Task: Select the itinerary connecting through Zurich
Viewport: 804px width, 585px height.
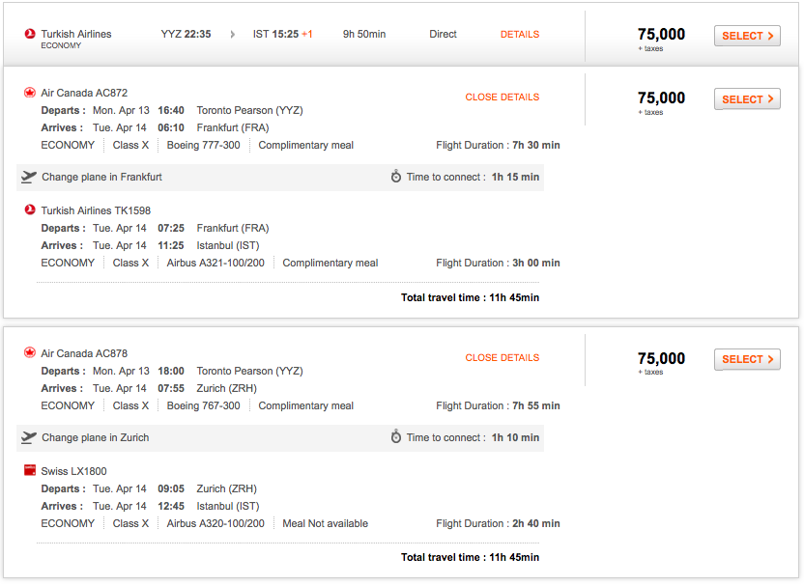Action: pos(747,359)
